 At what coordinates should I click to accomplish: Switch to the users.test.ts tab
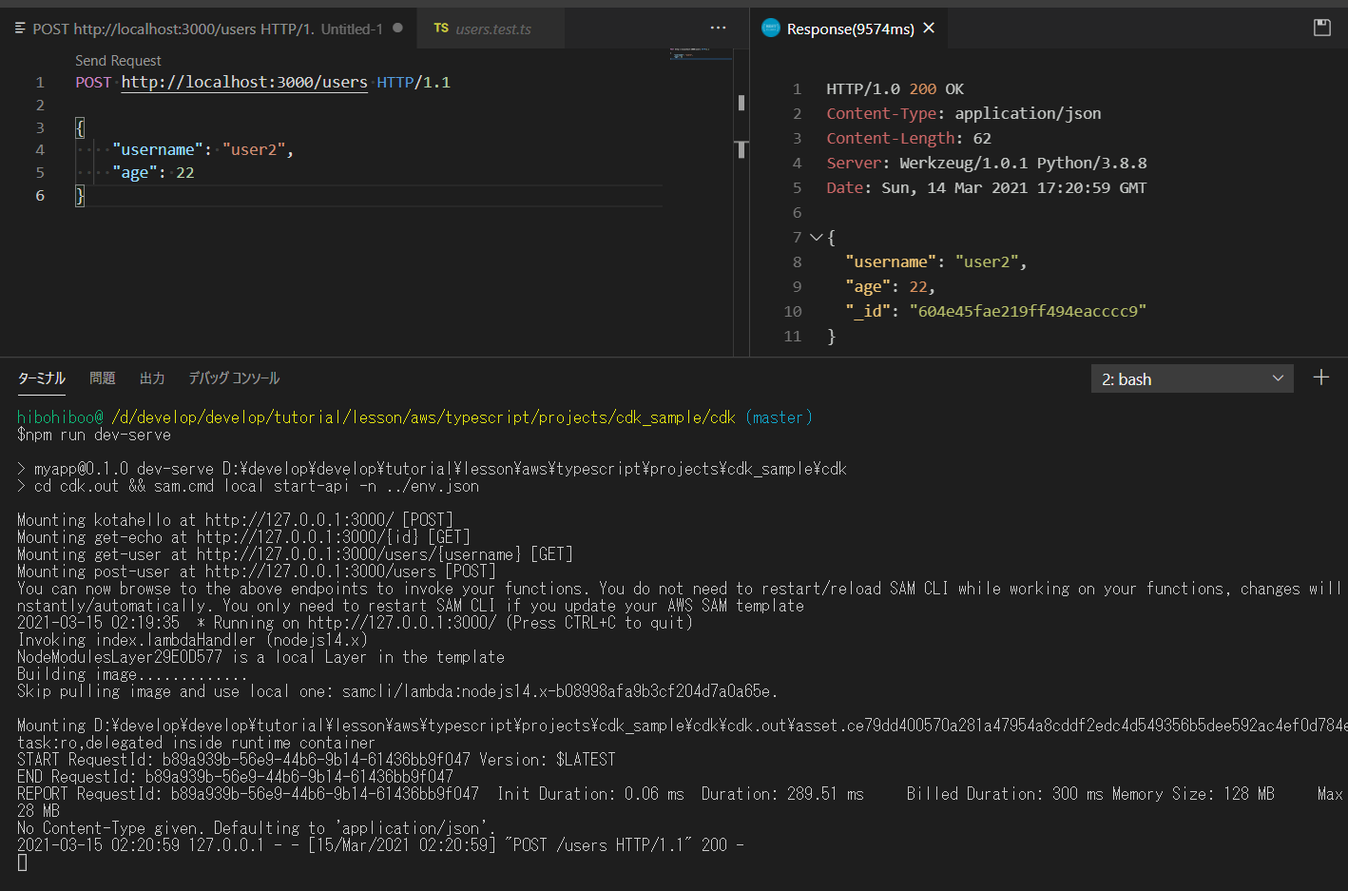coord(492,29)
